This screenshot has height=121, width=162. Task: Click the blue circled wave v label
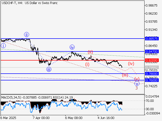tap(137, 83)
